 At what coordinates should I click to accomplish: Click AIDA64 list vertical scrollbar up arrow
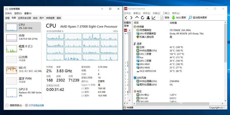click(226, 22)
